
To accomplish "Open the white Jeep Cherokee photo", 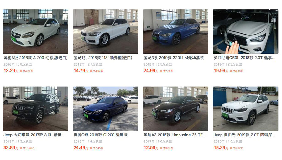I will [245, 109].
